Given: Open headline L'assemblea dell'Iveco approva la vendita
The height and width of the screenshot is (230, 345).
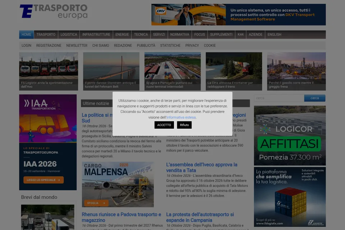Looking at the screenshot, I should tap(202, 167).
